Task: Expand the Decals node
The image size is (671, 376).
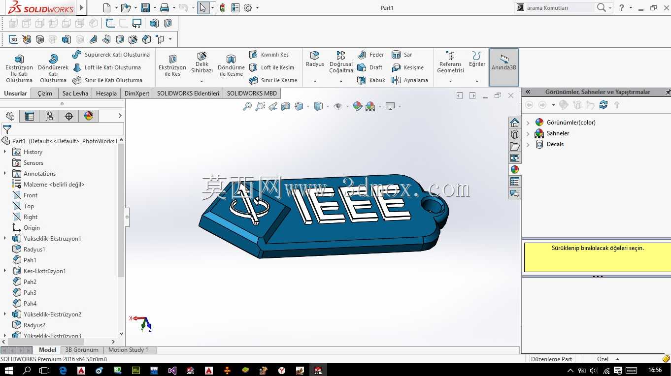Action: pos(528,144)
